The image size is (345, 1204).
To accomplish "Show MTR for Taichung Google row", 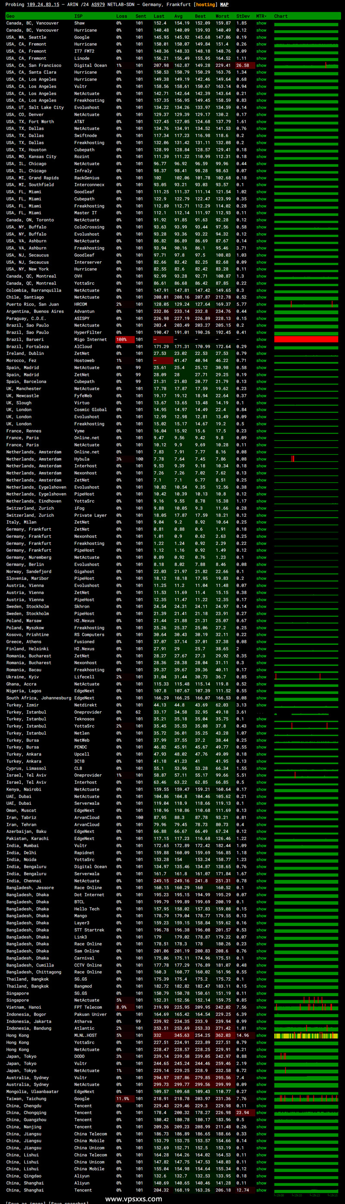I will (261, 1099).
